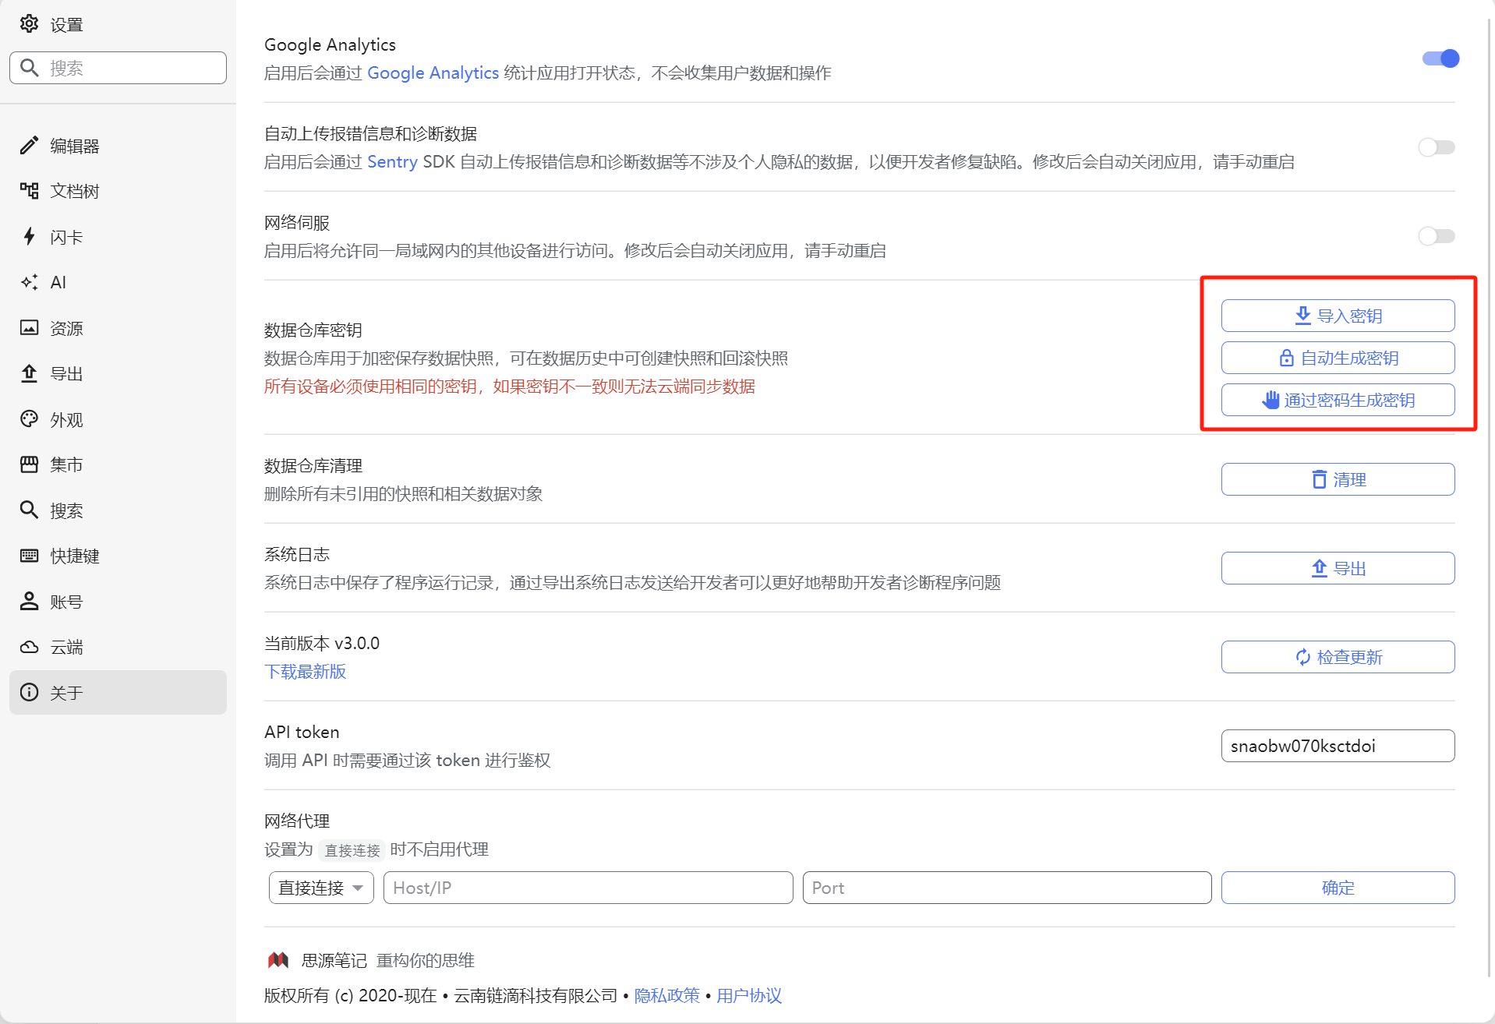
Task: Open the sidebar 搜索 settings tab
Action: point(118,510)
